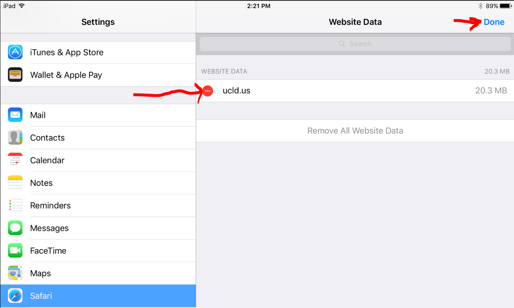The width and height of the screenshot is (514, 308).
Task: Tap the Contacts silhouette icon
Action: [x=15, y=138]
